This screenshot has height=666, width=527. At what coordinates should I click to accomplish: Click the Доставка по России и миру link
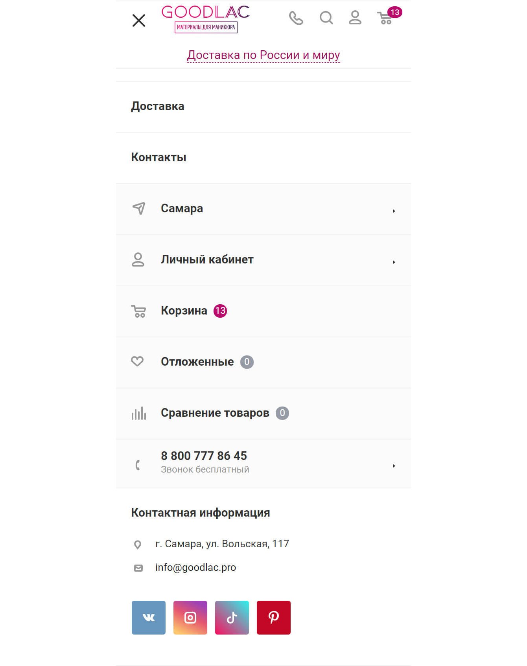(x=263, y=55)
